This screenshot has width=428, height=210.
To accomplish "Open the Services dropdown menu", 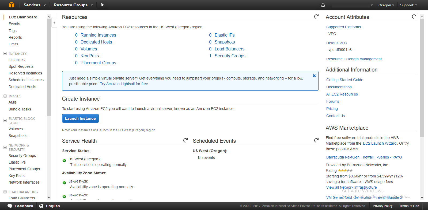I will click(x=35, y=5).
